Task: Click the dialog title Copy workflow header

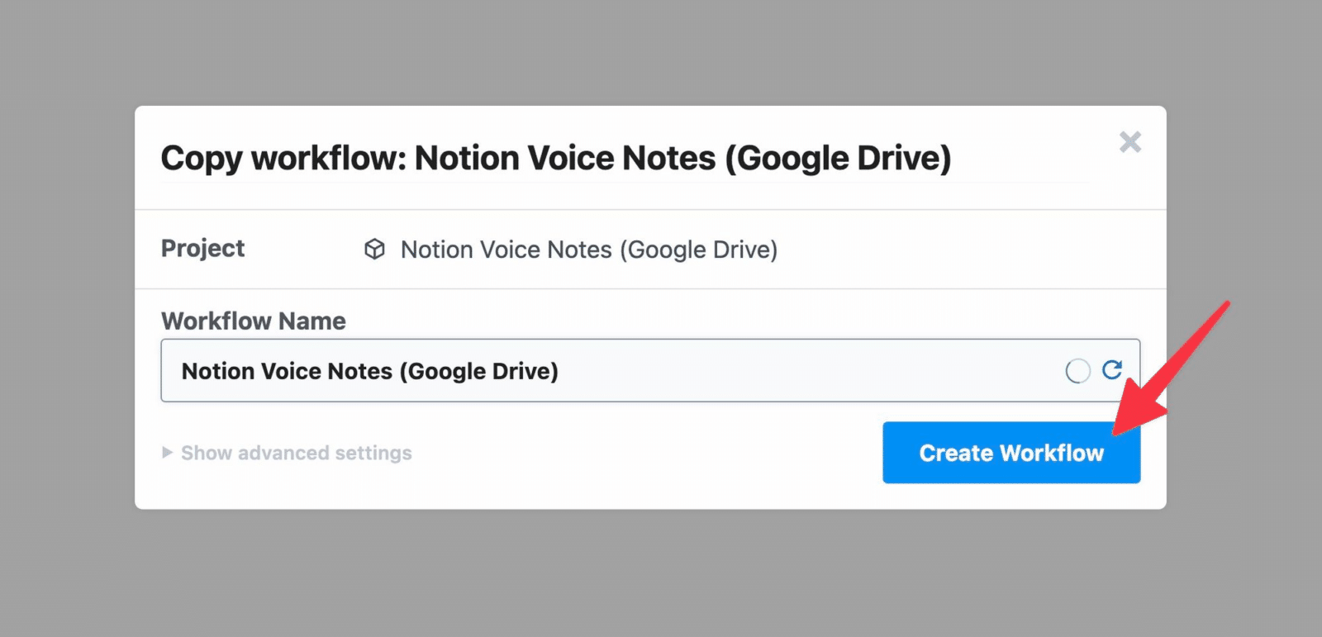Action: pos(558,157)
